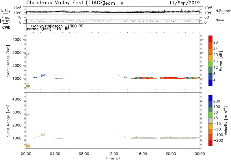Click the orange swatch of Power colorbar

click(x=210, y=51)
